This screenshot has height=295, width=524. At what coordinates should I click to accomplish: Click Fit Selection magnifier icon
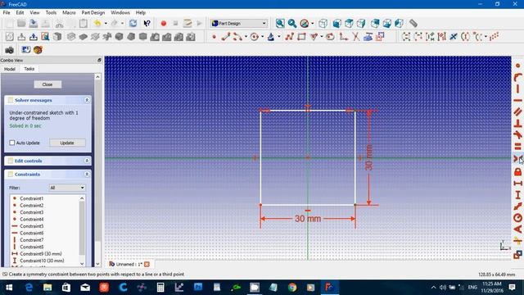pos(292,24)
